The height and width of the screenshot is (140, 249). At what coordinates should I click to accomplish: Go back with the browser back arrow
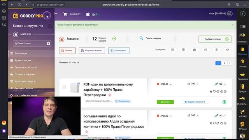coord(12,5)
